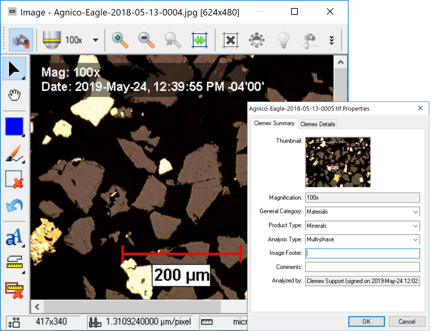The width and height of the screenshot is (437, 331).
Task: Open the blue color swatch
Action: tap(14, 127)
